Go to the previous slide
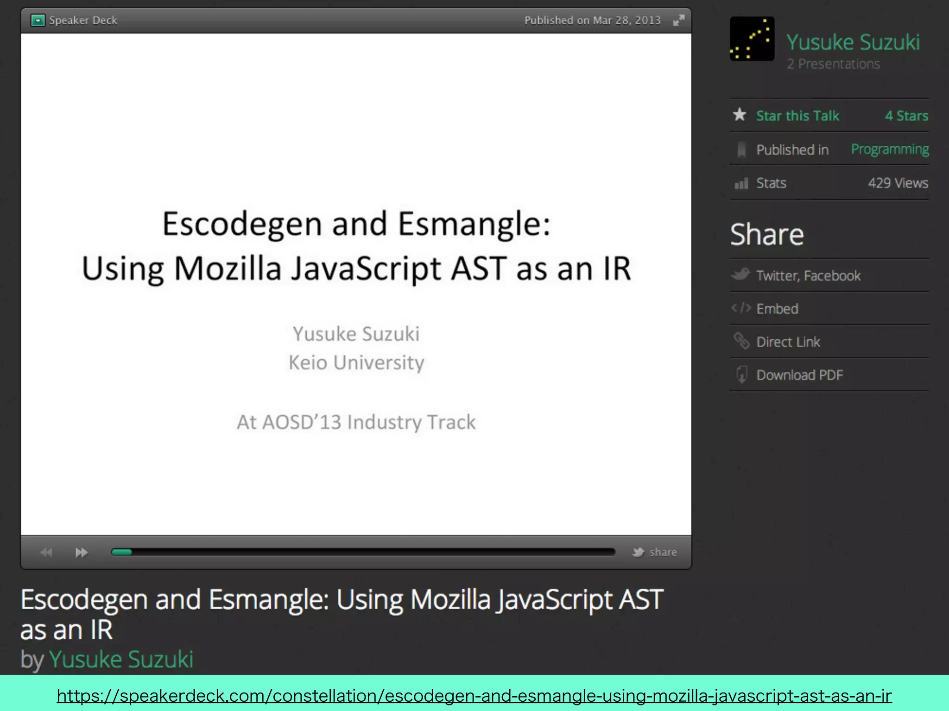 pos(46,552)
